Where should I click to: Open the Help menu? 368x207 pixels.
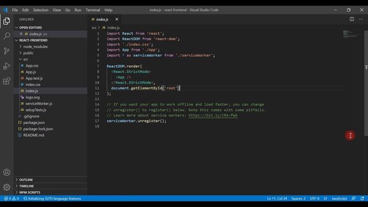pyautogui.click(x=108, y=10)
